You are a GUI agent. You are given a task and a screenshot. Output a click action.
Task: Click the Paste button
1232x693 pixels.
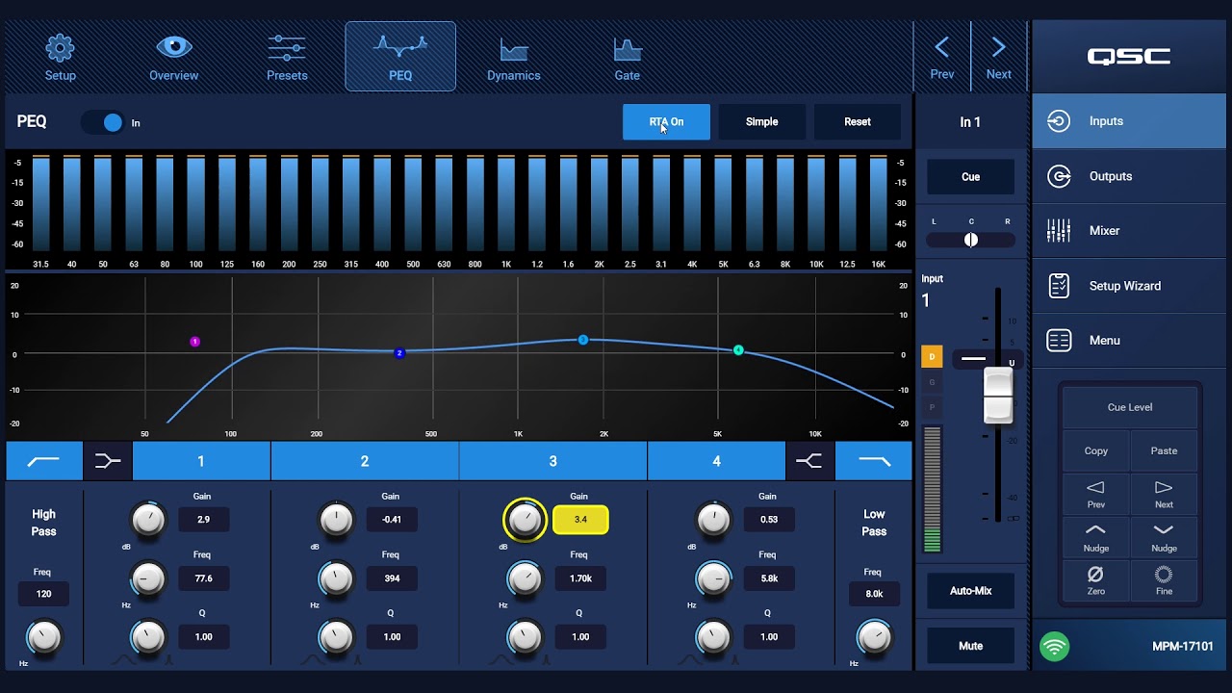pos(1164,450)
